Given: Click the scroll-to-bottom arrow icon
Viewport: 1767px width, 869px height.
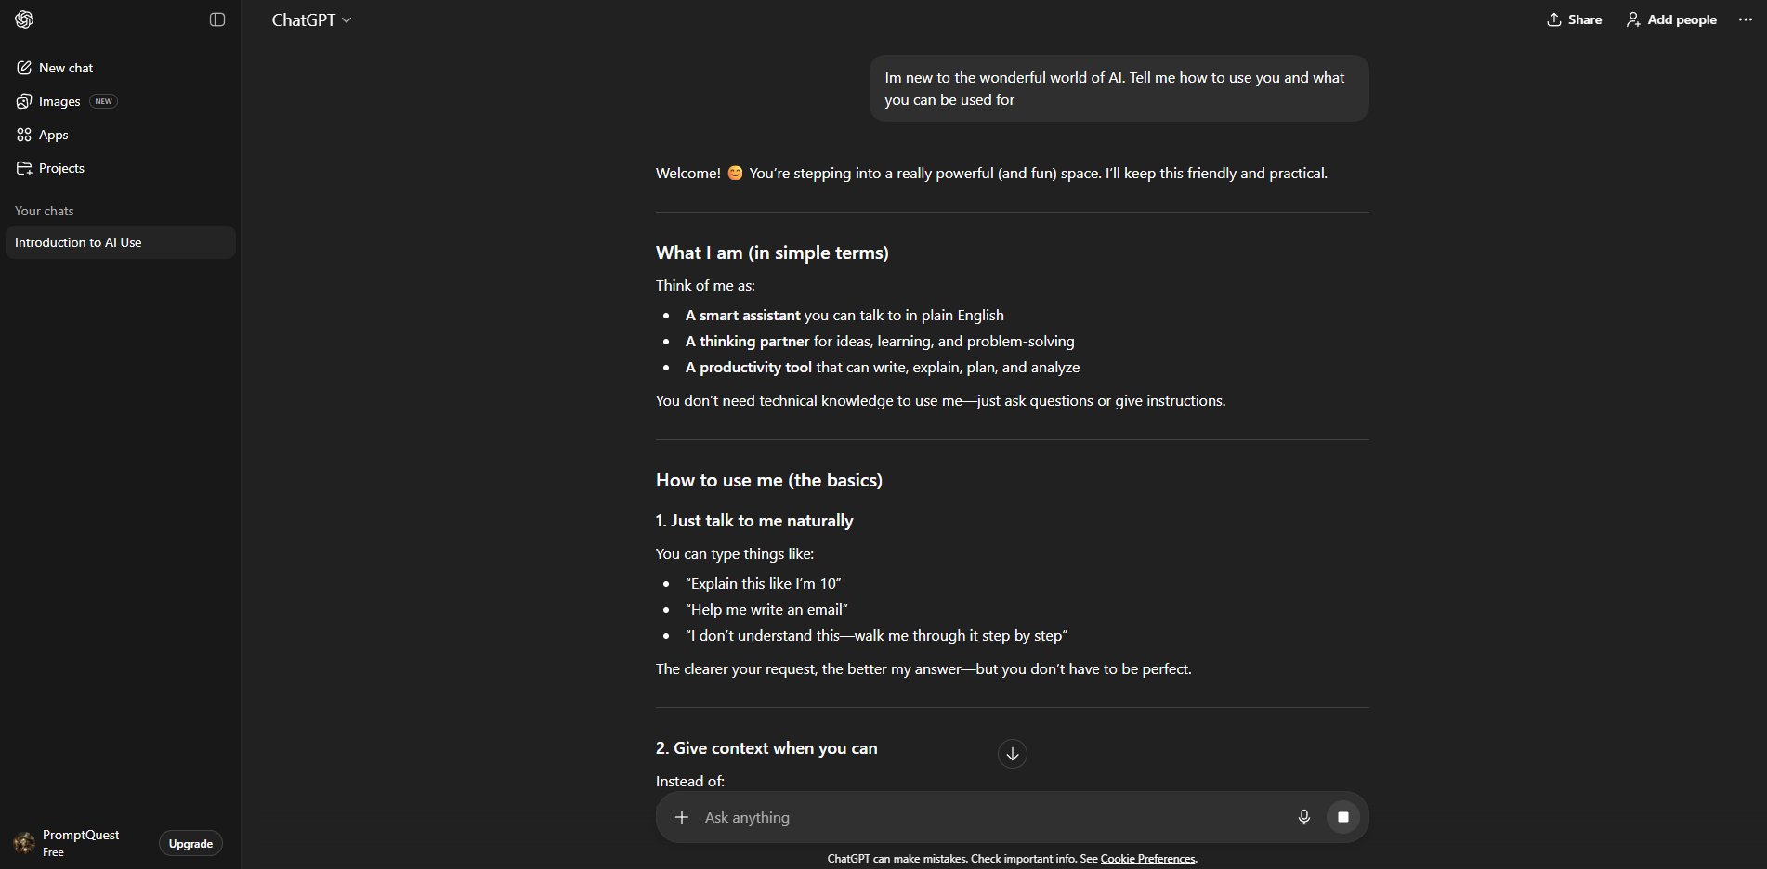Looking at the screenshot, I should 1013,754.
